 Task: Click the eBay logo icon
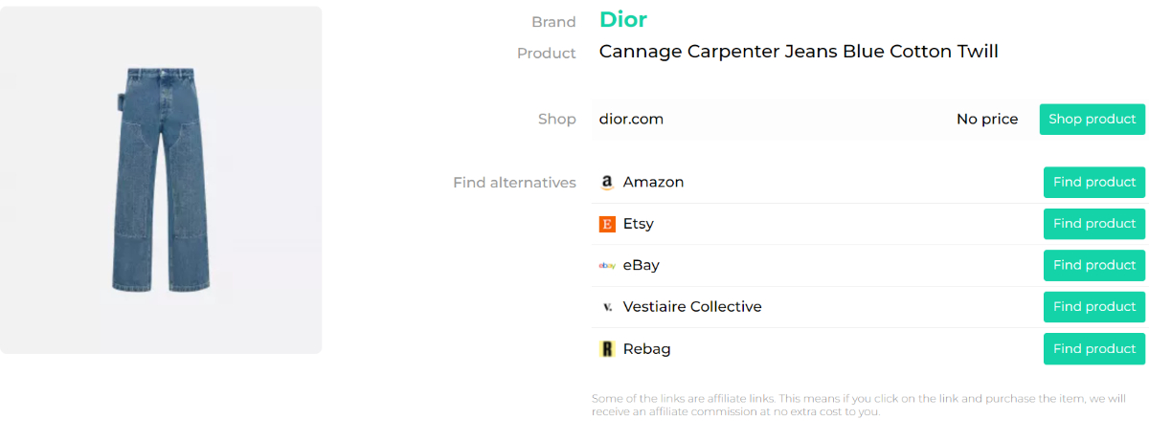pyautogui.click(x=606, y=266)
